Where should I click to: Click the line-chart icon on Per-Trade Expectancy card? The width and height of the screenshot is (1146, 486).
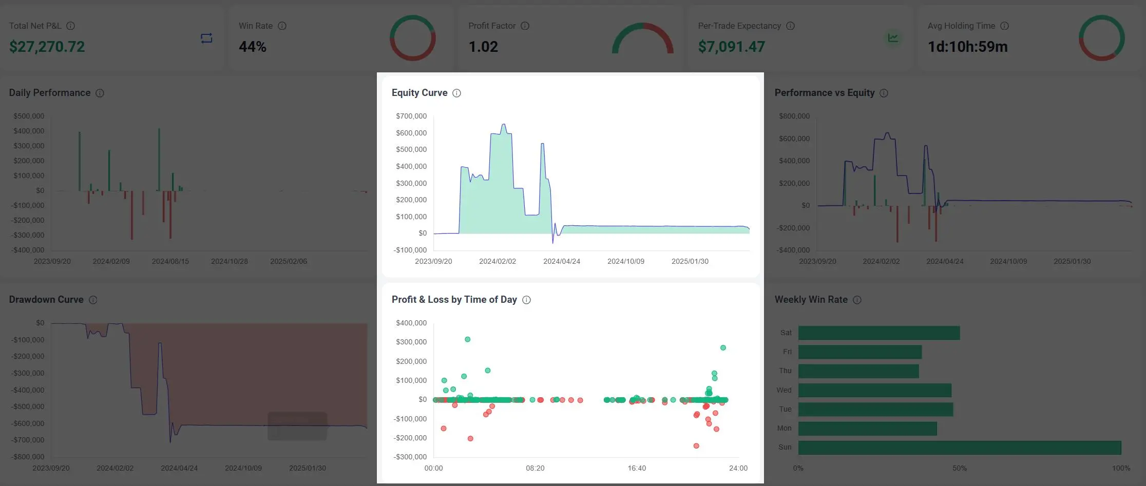893,38
